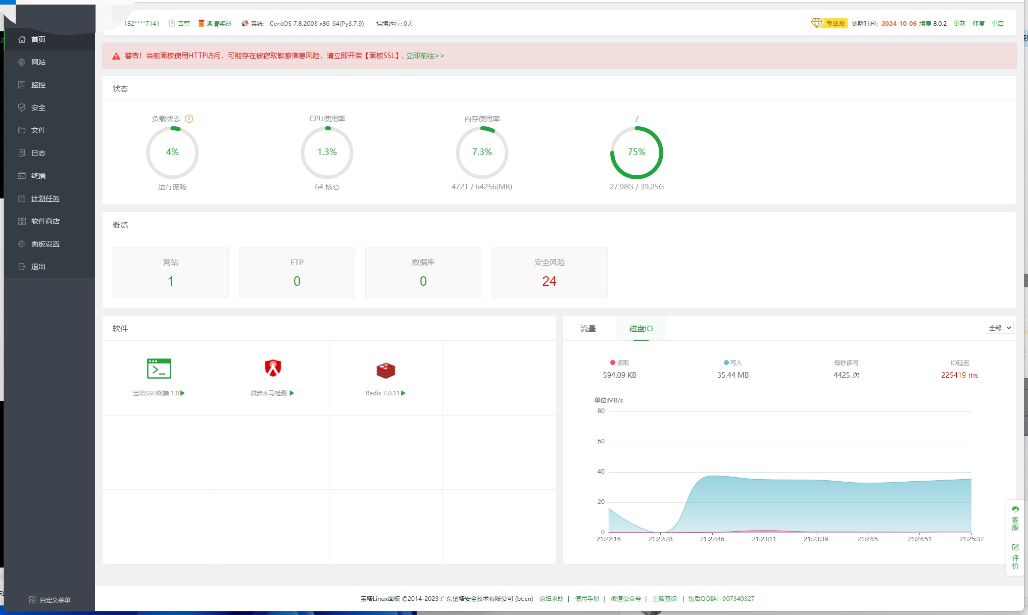
Task: Click the CentOS 7.8.2003 system text
Action: point(317,24)
